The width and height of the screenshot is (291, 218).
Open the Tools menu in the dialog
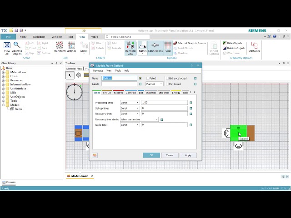pos(118,71)
